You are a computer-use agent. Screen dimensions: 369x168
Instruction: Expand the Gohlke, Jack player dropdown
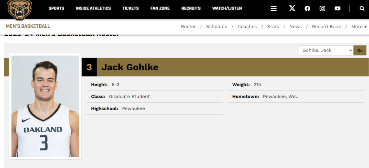tap(326, 50)
